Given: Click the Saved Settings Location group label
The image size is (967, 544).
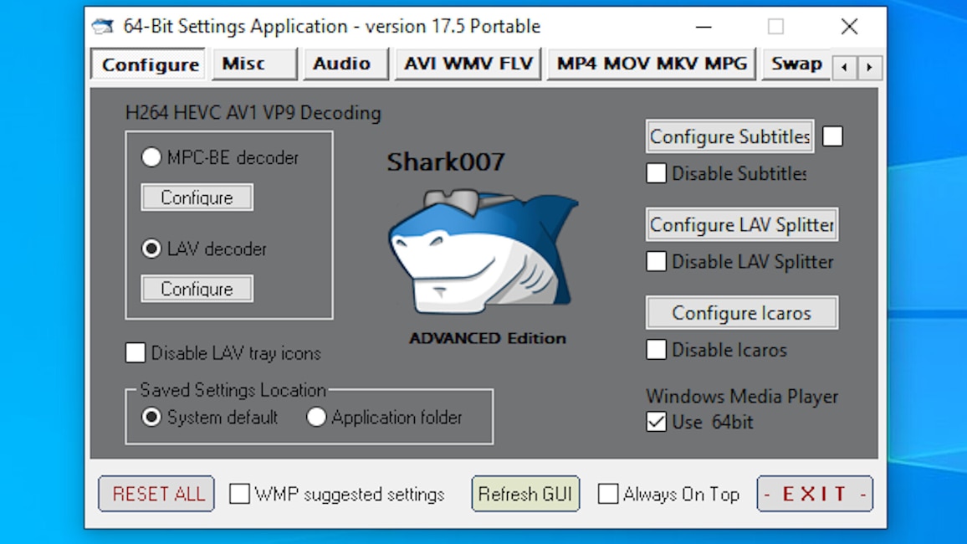Looking at the screenshot, I should coord(233,390).
